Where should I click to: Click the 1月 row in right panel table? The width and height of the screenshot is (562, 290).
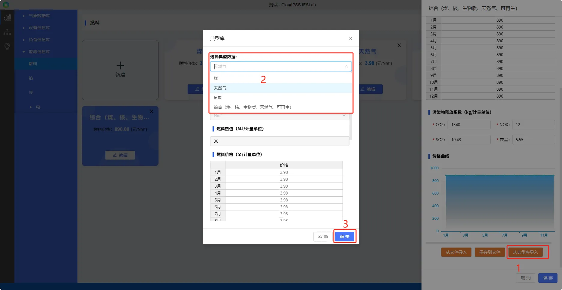491,20
